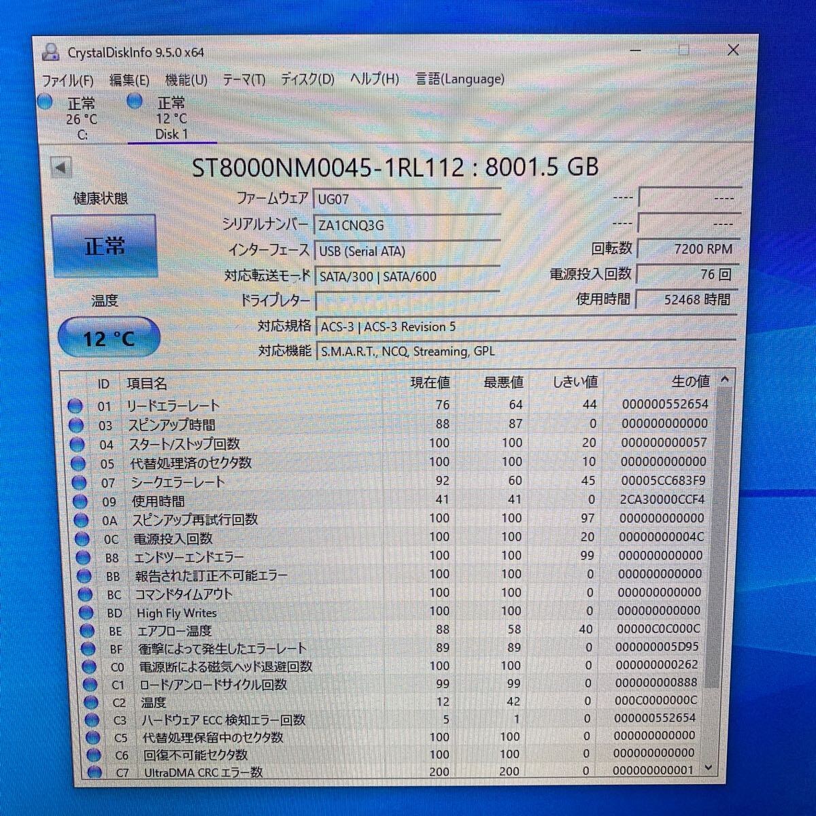Click the firmware field UG07
This screenshot has width=816, height=816.
tap(407, 199)
